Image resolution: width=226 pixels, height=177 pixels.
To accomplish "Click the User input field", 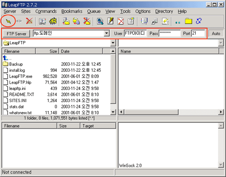I will (x=135, y=33).
